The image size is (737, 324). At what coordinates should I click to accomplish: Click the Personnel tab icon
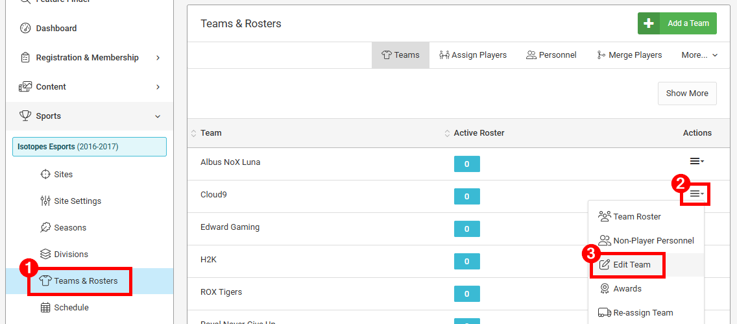click(x=531, y=55)
